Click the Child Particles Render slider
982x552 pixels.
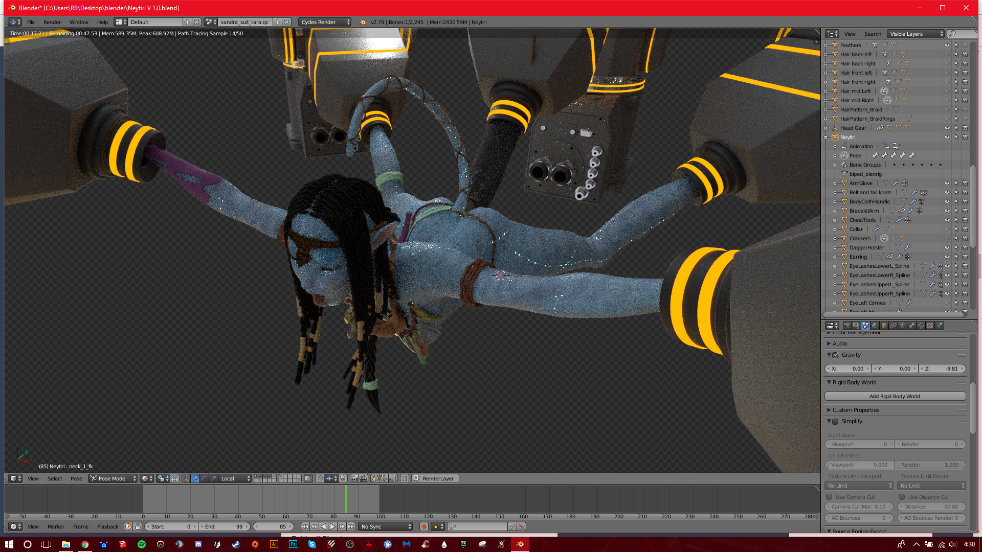(x=930, y=465)
